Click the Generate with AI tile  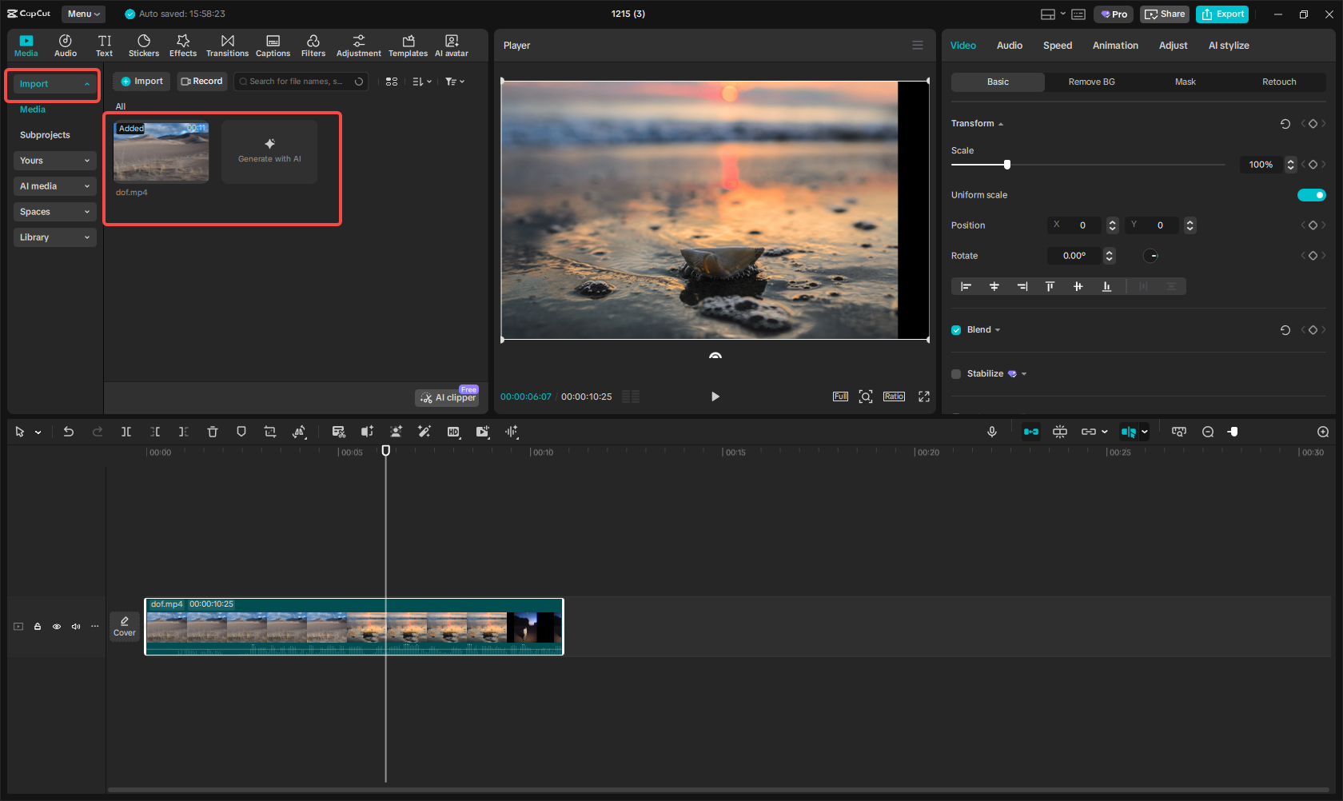[x=269, y=151]
